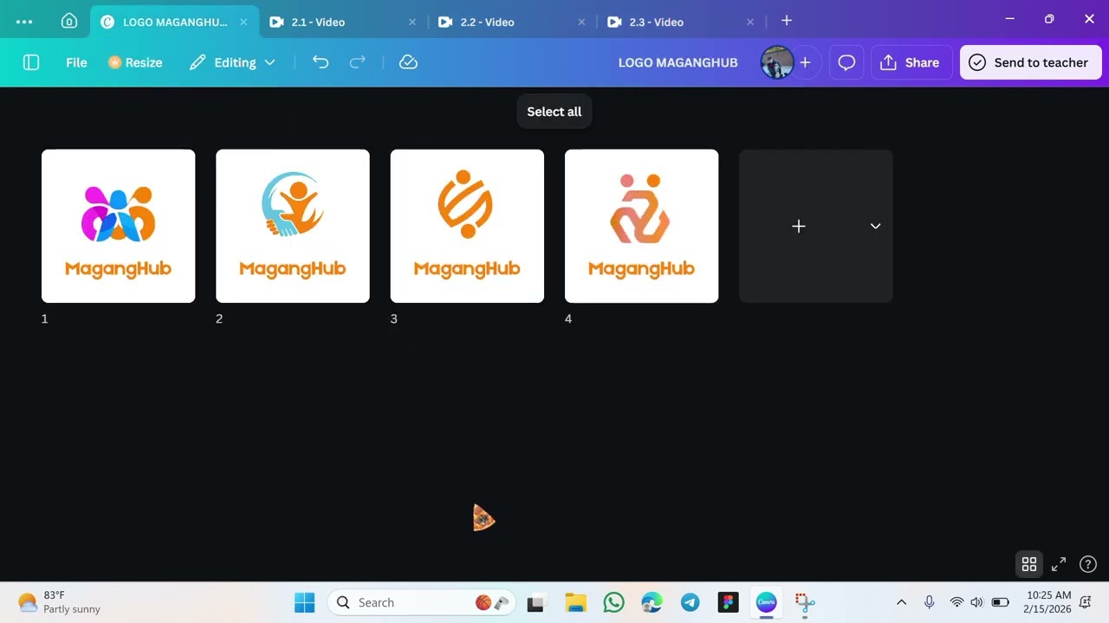
Task: Click Send to teacher button
Action: [1029, 62]
